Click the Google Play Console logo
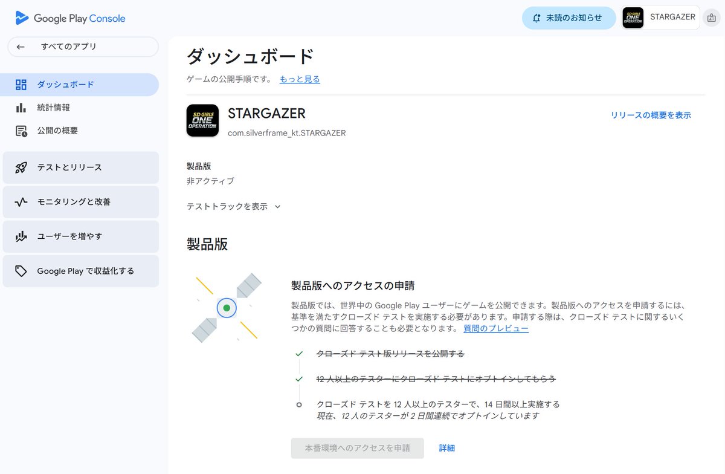The image size is (725, 474). pos(70,18)
